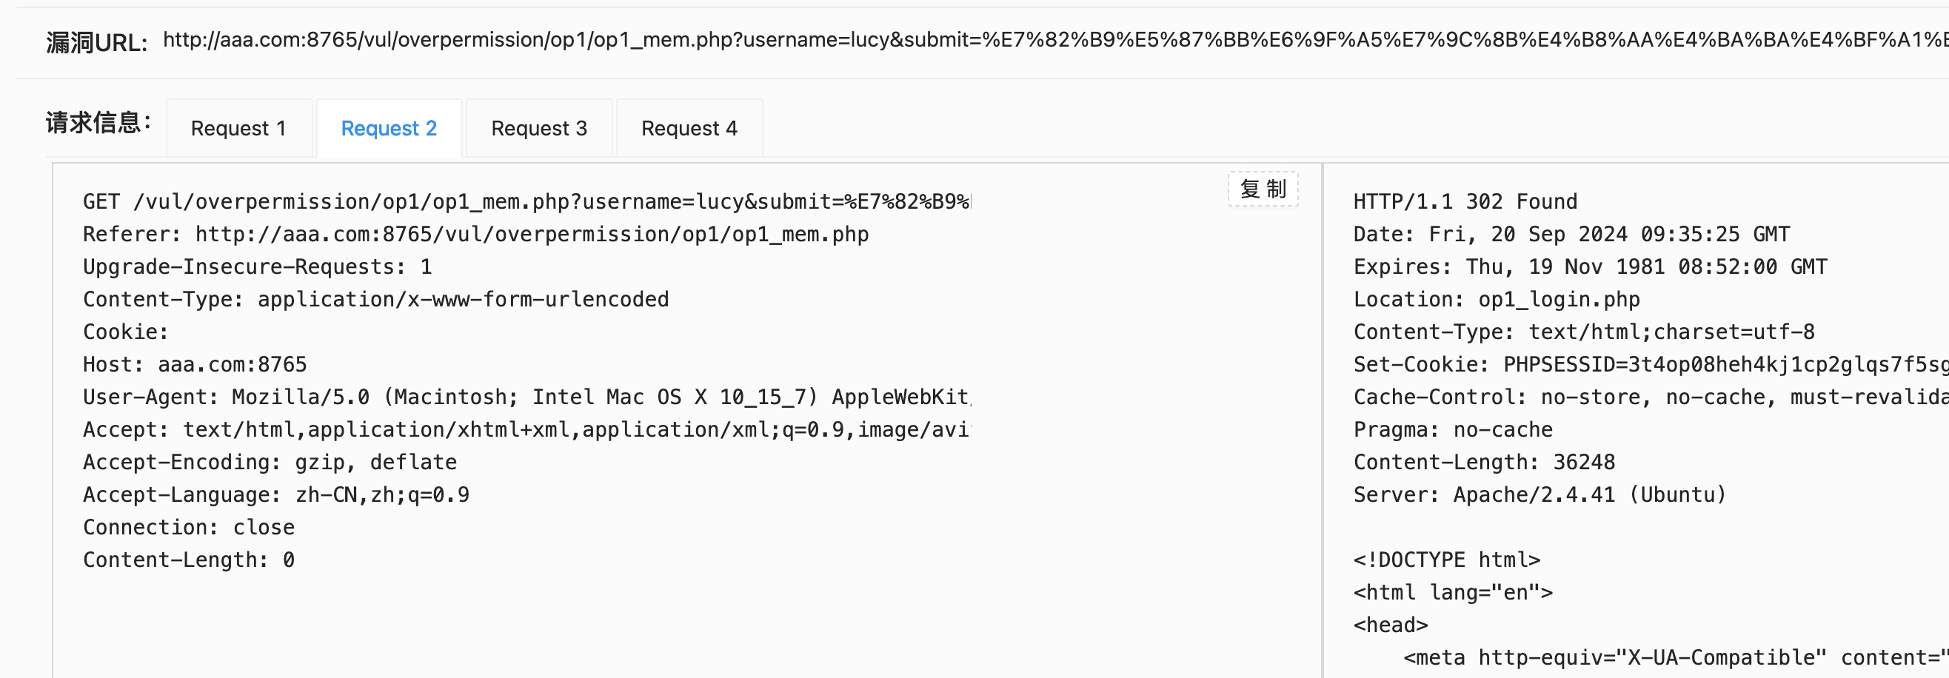Click the Server: Apache response header
Image resolution: width=1949 pixels, height=678 pixels.
[x=1539, y=494]
